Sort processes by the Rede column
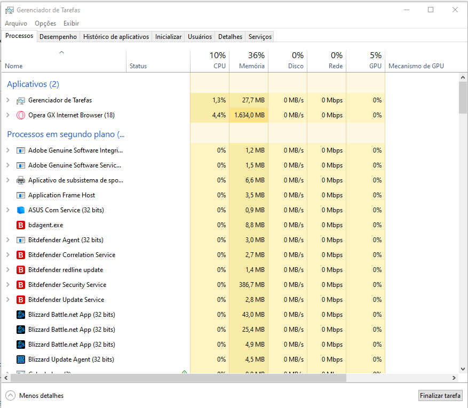 pyautogui.click(x=327, y=61)
